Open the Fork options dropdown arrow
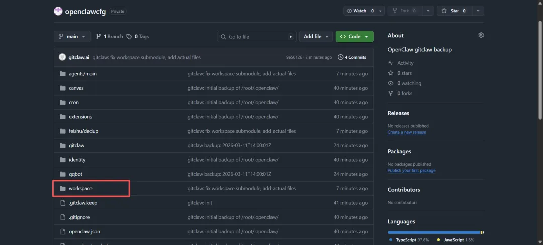543x245 pixels. click(428, 11)
